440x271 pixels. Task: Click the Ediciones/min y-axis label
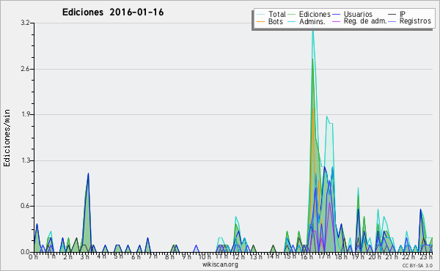[7, 138]
